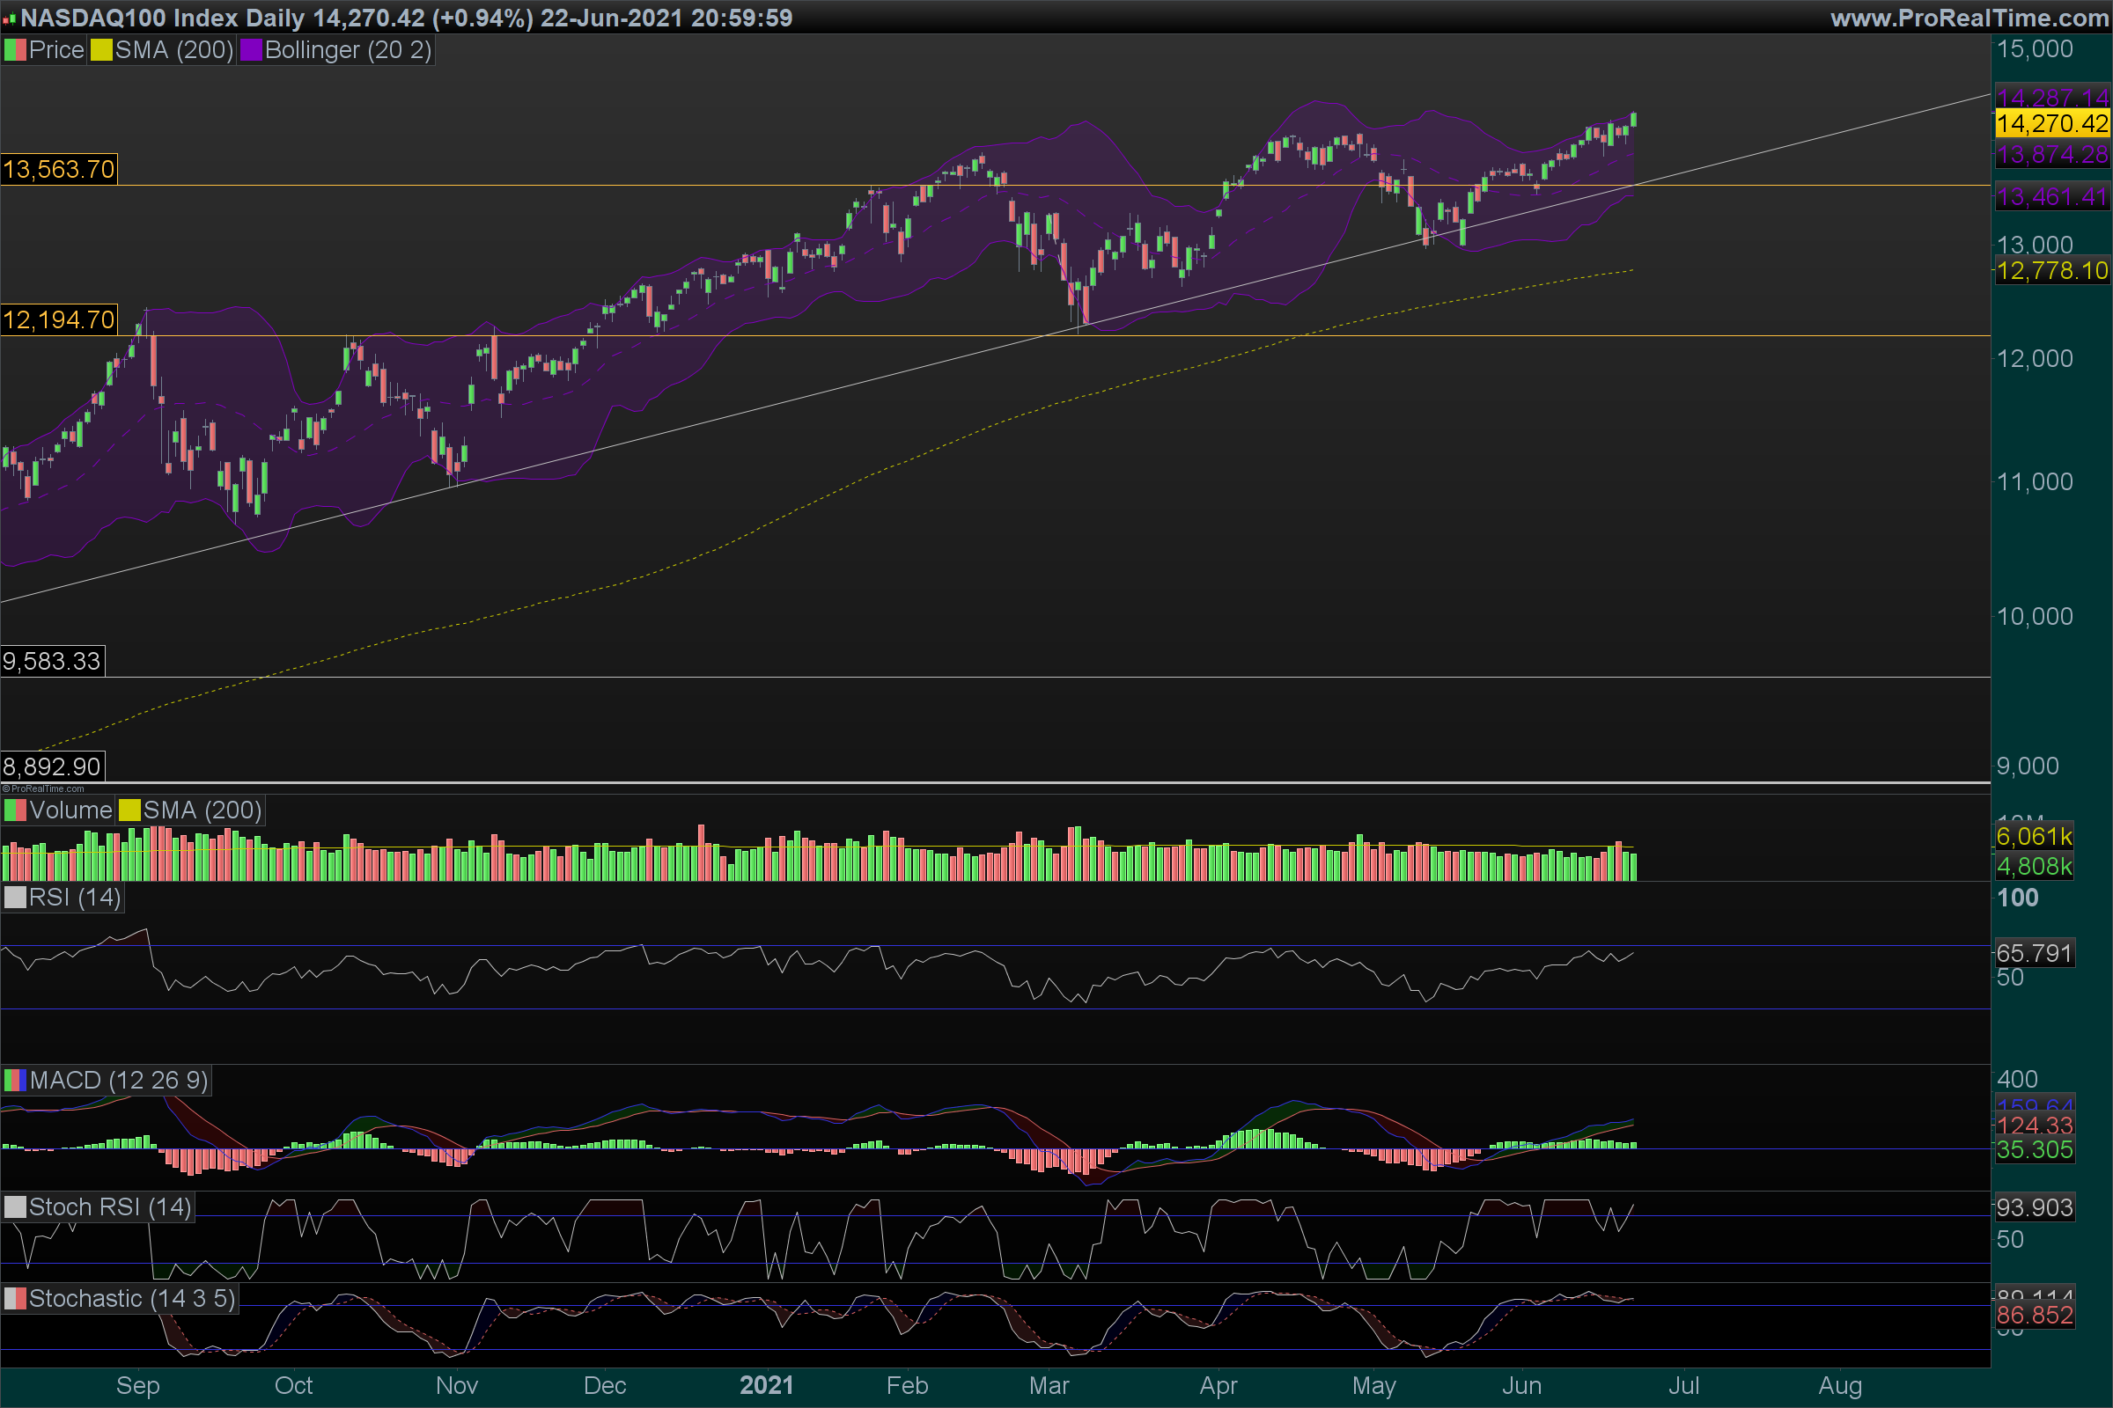Click the yellow SMA (200) price legend swatch

coord(100,50)
